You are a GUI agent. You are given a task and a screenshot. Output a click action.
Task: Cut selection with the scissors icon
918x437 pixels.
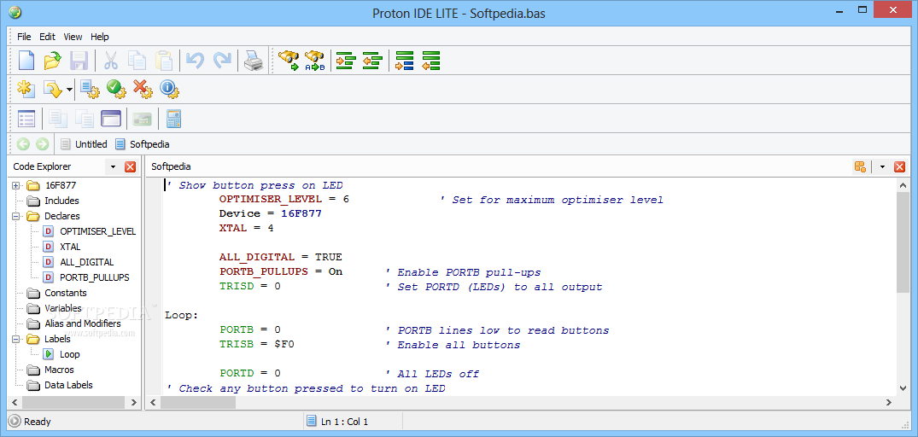click(x=111, y=61)
